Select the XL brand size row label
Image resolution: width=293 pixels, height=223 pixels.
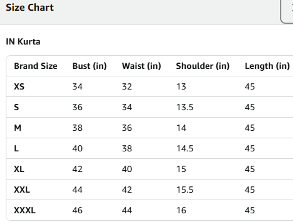pos(19,169)
